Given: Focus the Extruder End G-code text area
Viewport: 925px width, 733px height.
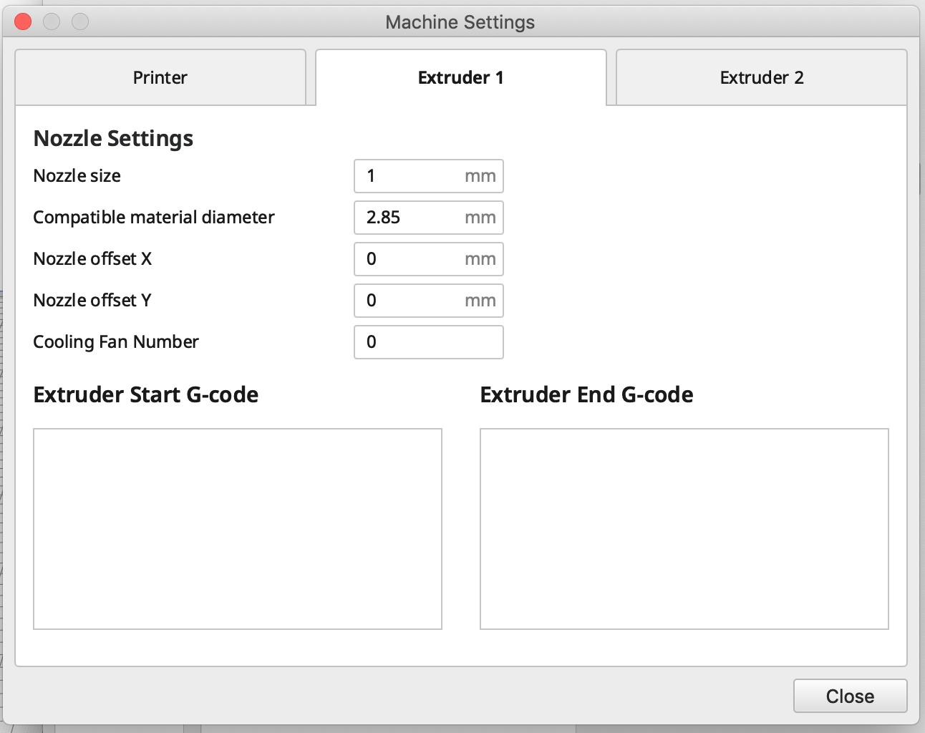Looking at the screenshot, I should (x=684, y=529).
